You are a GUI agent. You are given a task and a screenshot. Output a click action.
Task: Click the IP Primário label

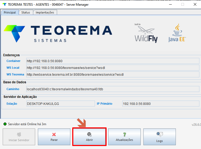tap(104, 104)
